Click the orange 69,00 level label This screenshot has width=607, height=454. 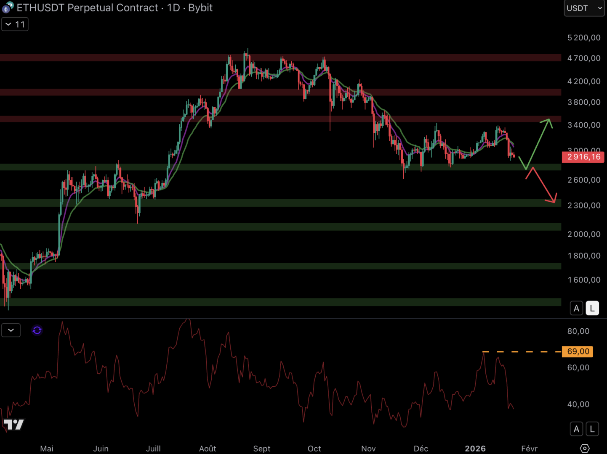(x=578, y=351)
